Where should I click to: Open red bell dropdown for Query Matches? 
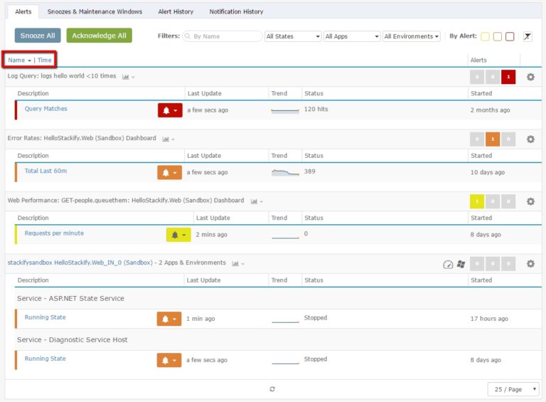click(170, 110)
